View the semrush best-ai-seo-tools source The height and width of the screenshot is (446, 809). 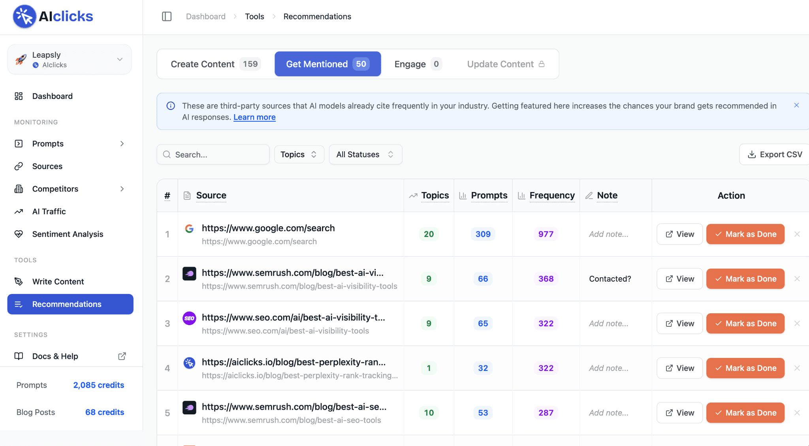point(679,412)
